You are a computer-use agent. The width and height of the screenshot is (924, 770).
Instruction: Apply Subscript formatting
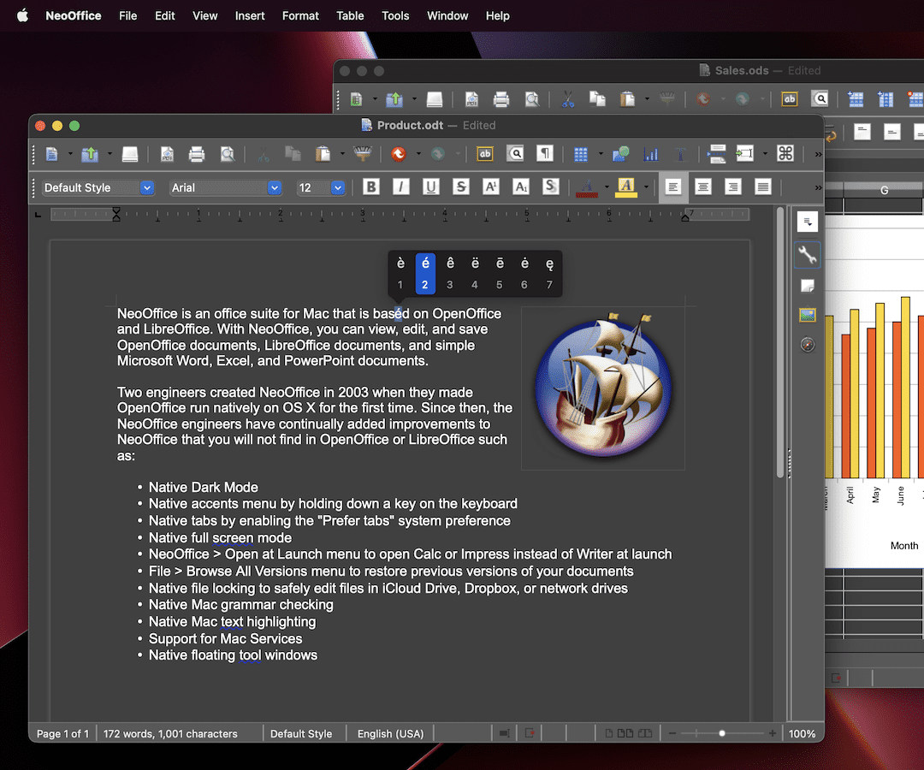[x=521, y=187]
